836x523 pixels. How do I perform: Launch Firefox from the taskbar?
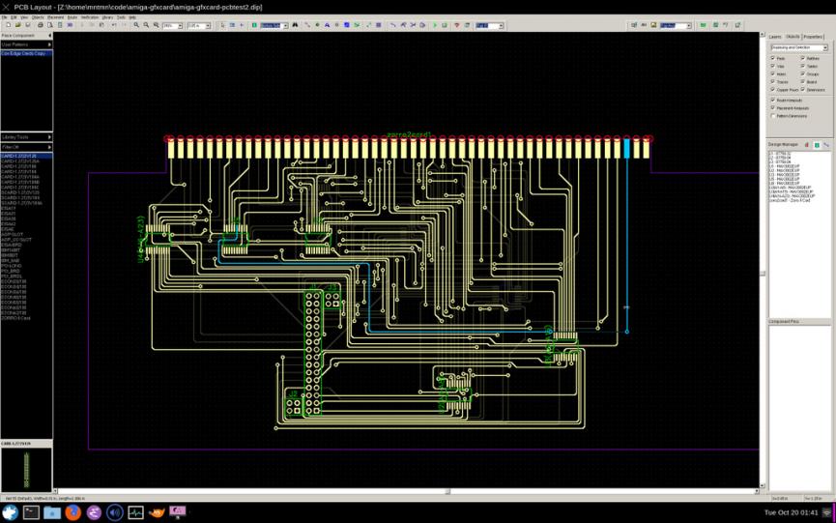pyautogui.click(x=72, y=512)
